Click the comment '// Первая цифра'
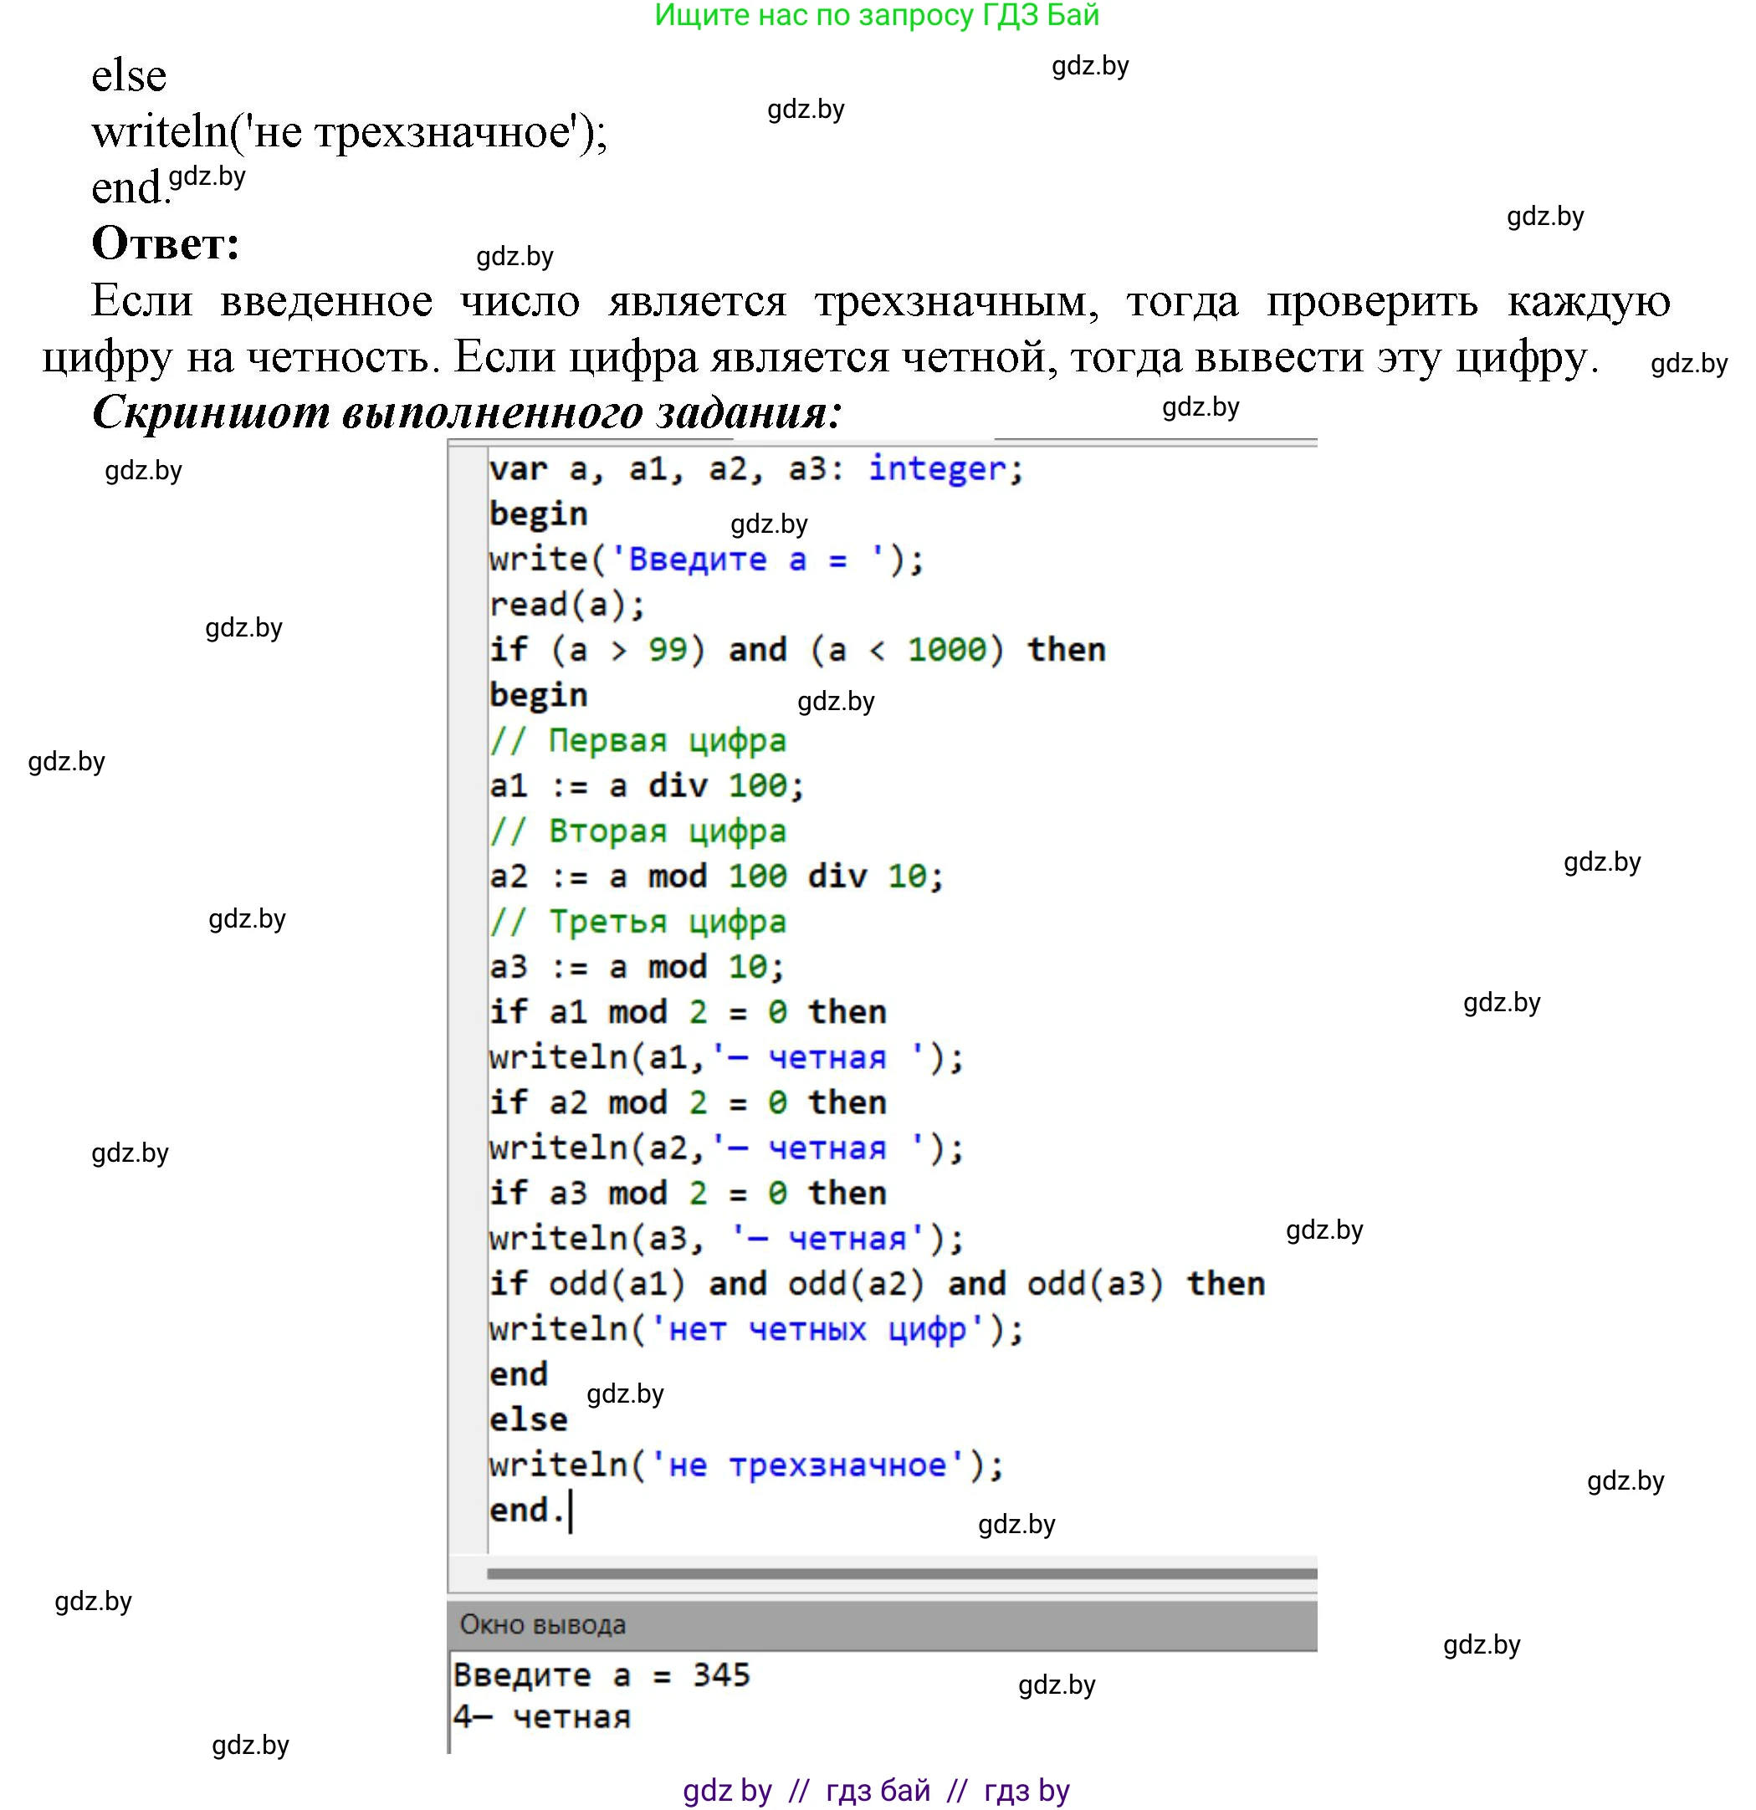 [638, 740]
